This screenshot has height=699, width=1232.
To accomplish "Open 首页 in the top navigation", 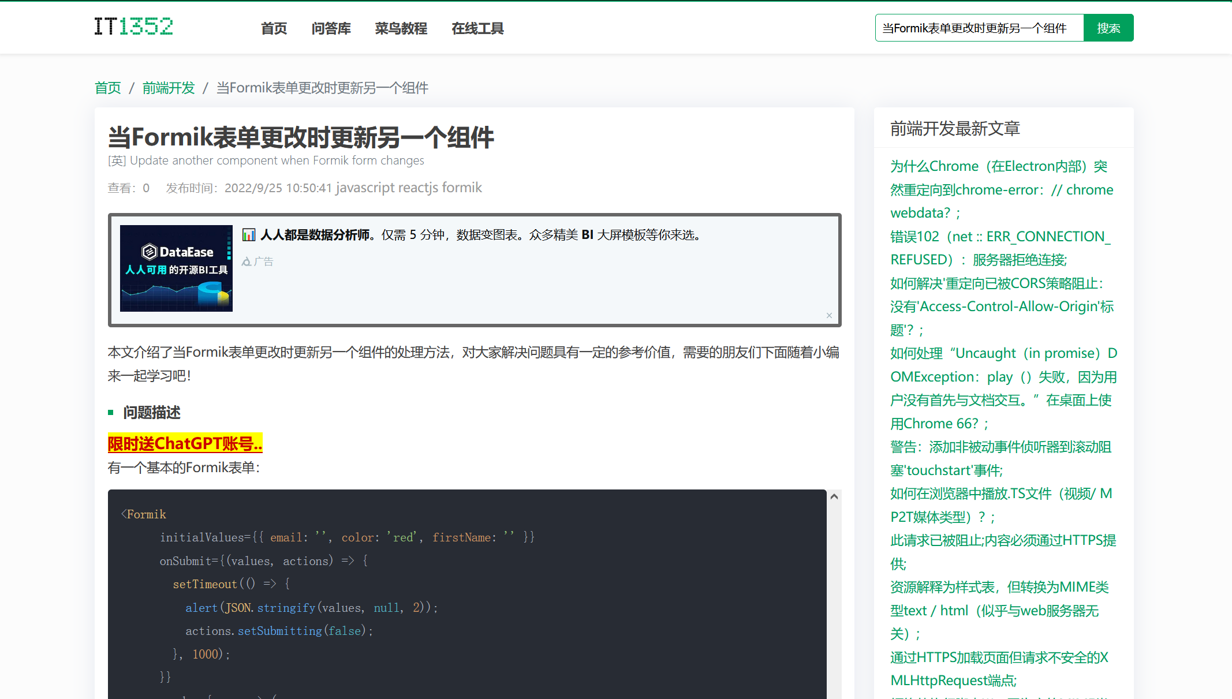I will 274,28.
